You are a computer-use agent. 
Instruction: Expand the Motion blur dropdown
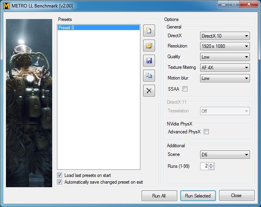(225, 78)
